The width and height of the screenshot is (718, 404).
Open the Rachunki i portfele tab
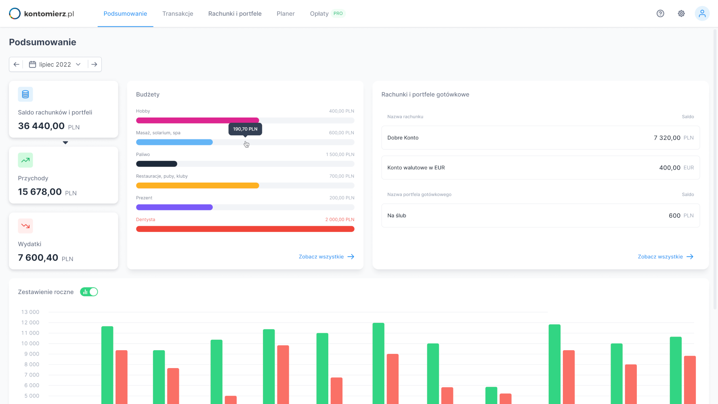click(235, 14)
